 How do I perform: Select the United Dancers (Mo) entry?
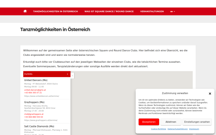[x=36, y=80]
